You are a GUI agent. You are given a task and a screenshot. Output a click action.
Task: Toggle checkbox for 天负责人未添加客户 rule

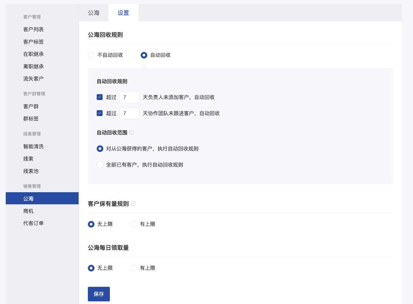[x=100, y=97]
